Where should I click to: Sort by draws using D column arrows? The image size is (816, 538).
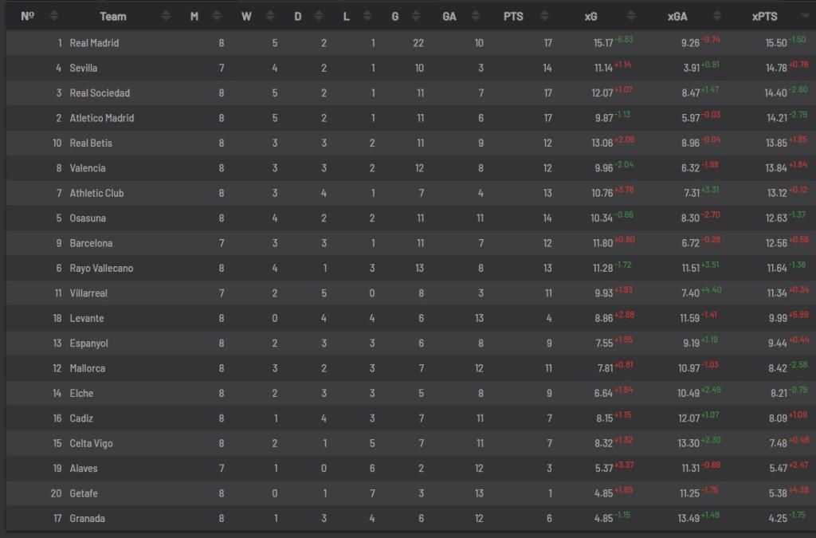tap(321, 17)
